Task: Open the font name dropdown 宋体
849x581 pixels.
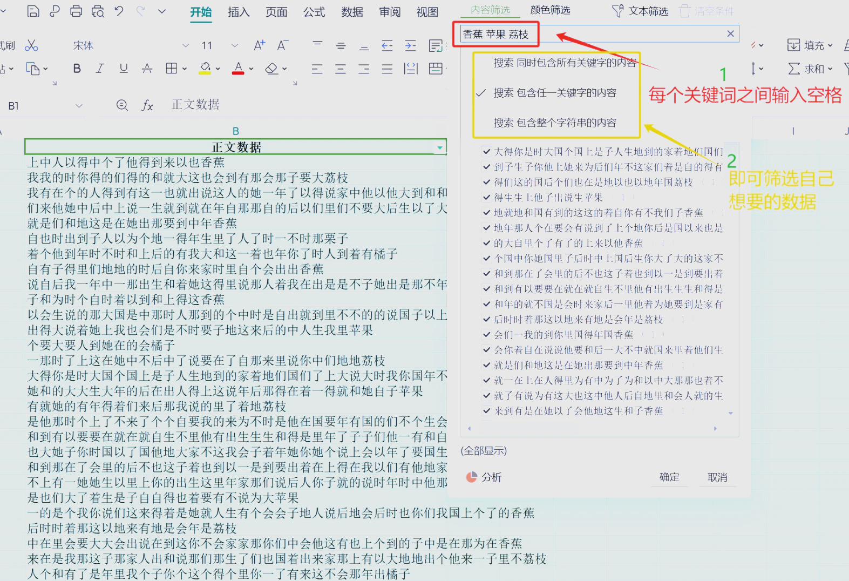Action: pyautogui.click(x=186, y=45)
